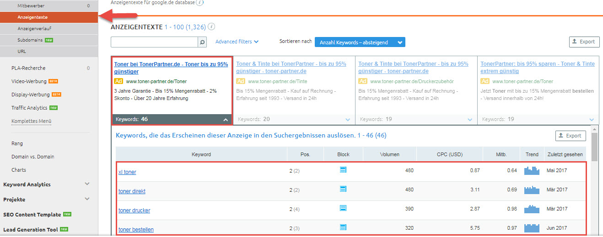Click block icon in toner direkt row
The image size is (603, 237).
(343, 189)
